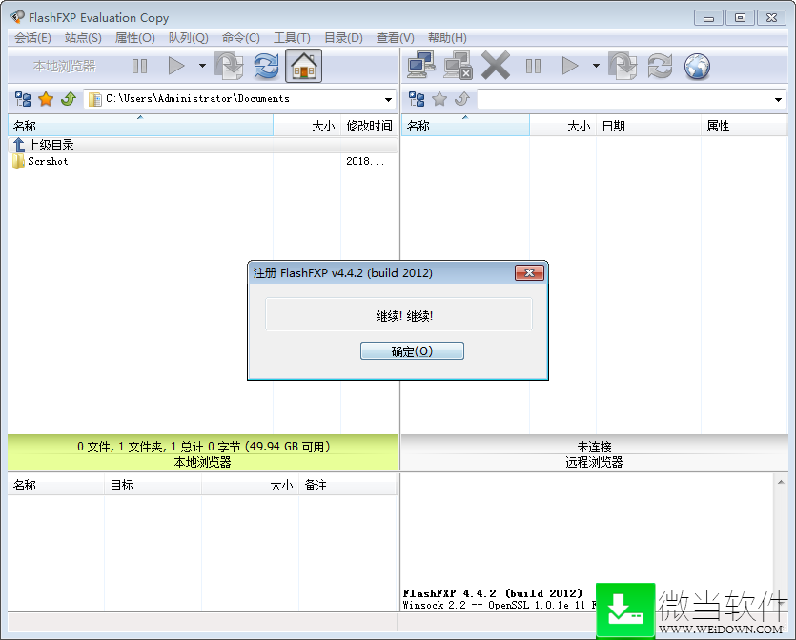Sort remote files by 名称 column
Viewport: 796px width, 640px height.
465,126
